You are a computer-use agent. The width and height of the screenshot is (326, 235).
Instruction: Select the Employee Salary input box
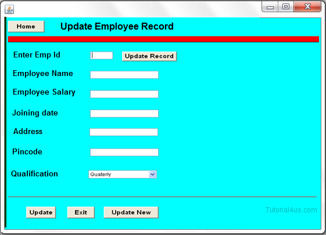[x=124, y=94]
